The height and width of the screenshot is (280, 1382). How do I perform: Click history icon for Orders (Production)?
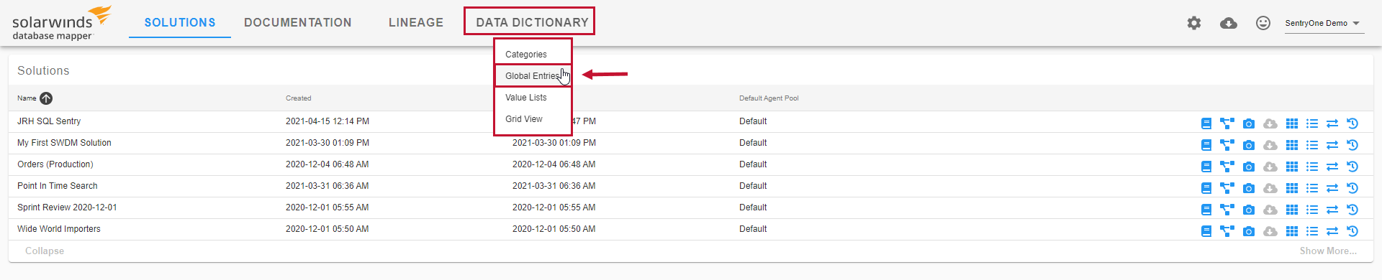point(1352,167)
